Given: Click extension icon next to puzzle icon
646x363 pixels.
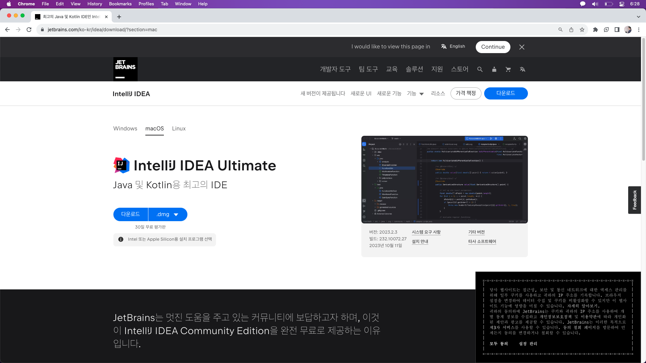Looking at the screenshot, I should pos(606,30).
